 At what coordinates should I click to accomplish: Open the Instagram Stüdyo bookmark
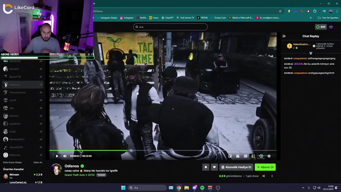107,18
